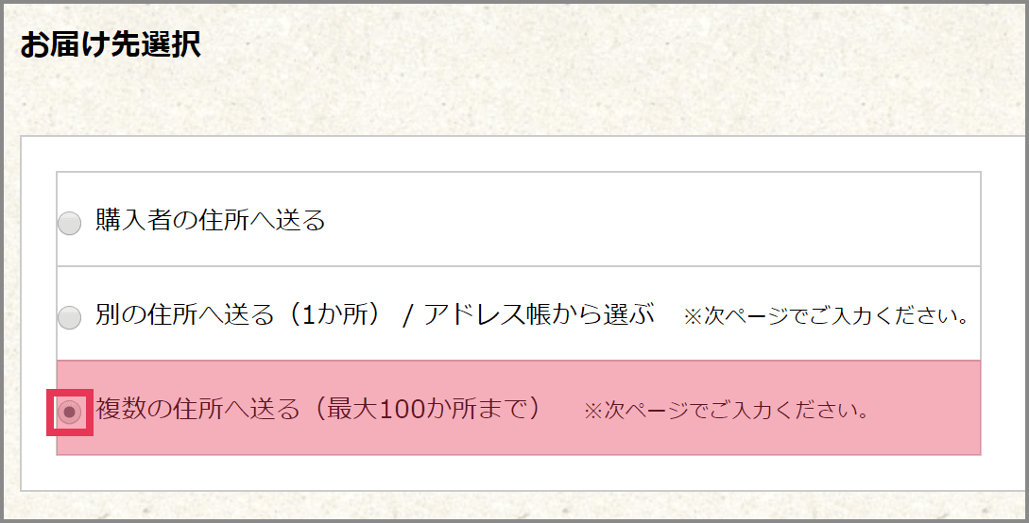
Task: Click the （1か所） text in second option
Action: click(326, 314)
